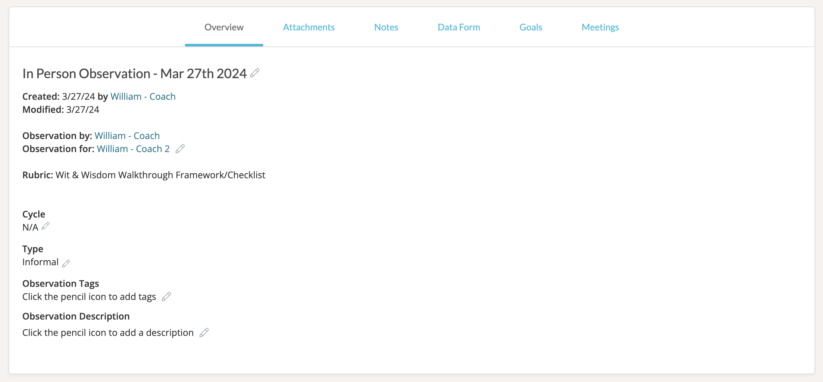The width and height of the screenshot is (823, 382).
Task: Edit the Informal type with pencil icon
Action: 66,263
